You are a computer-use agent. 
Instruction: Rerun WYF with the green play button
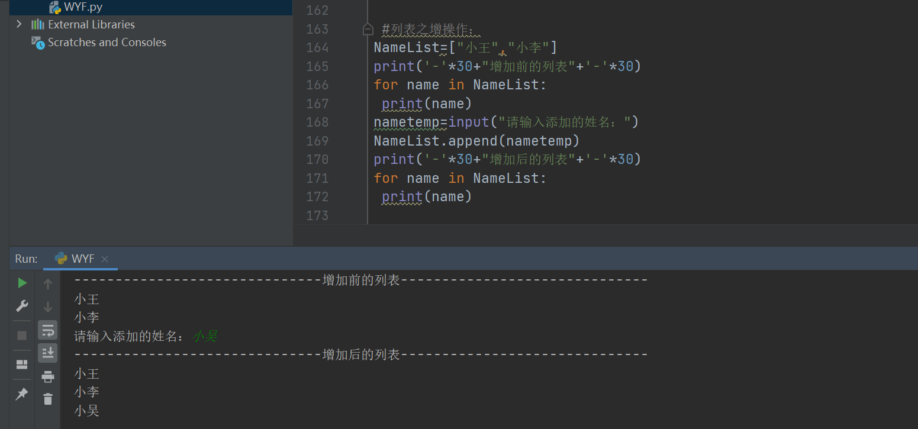[22, 283]
